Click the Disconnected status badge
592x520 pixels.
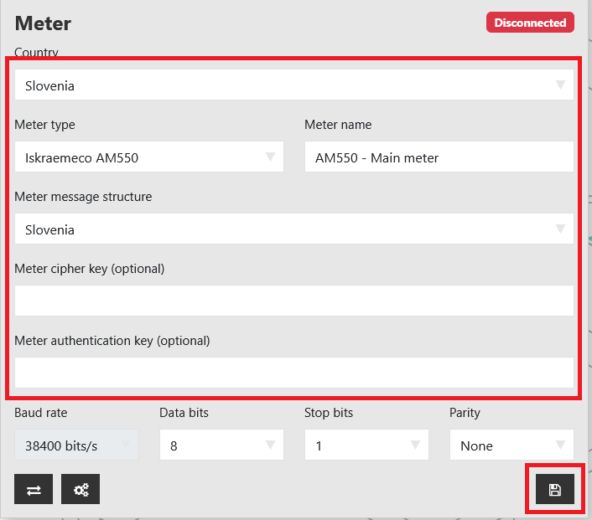pyautogui.click(x=530, y=23)
